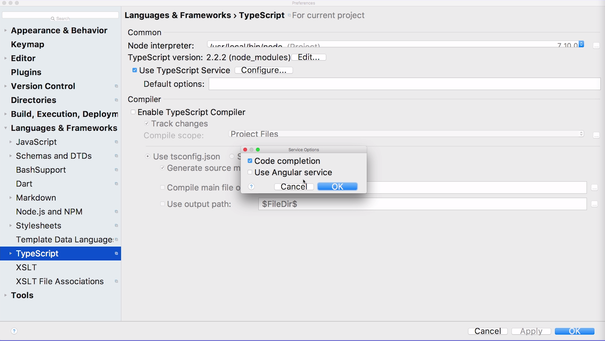Open Node interpreter dropdown

pyautogui.click(x=581, y=44)
